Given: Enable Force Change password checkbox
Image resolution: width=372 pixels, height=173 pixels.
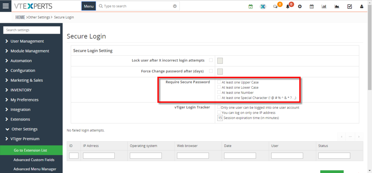Looking at the screenshot, I should [x=211, y=71].
